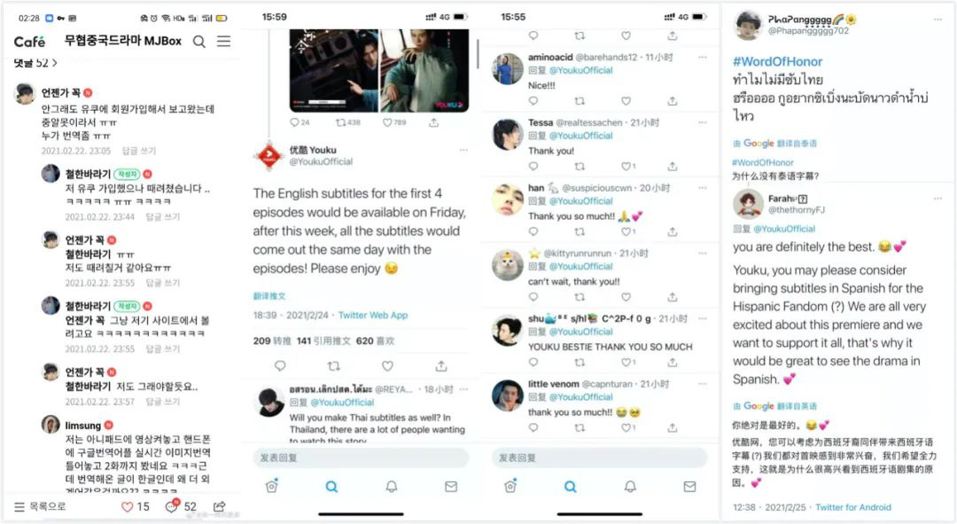Open the messages envelope in third panel
The width and height of the screenshot is (957, 524).
689,487
